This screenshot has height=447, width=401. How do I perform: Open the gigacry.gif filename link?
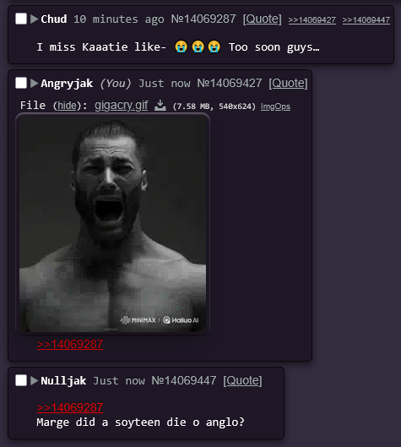click(122, 105)
